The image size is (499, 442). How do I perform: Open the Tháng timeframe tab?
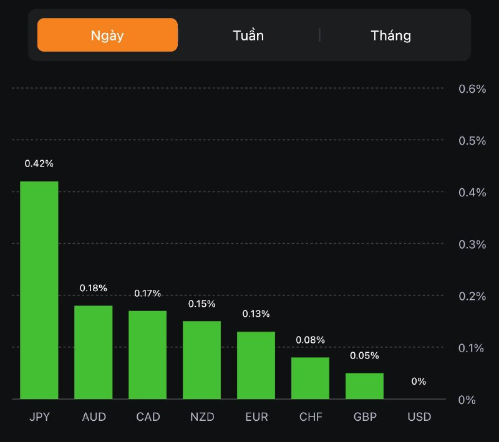coord(391,35)
